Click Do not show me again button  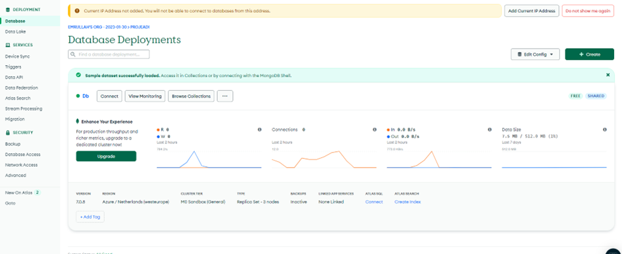click(x=588, y=11)
